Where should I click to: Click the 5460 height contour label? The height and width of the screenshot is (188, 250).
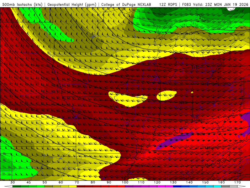click(208, 148)
